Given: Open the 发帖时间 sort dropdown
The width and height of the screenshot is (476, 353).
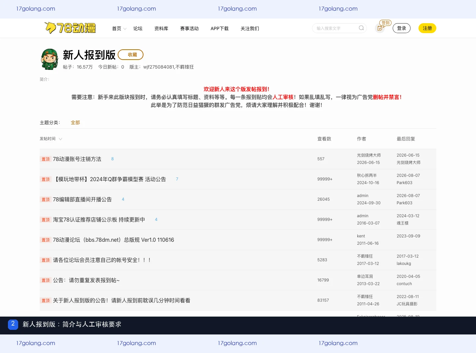Looking at the screenshot, I should [x=51, y=139].
